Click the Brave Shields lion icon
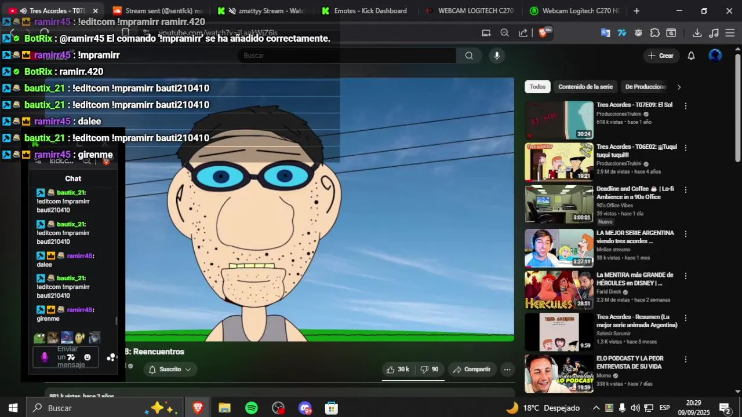 [543, 33]
